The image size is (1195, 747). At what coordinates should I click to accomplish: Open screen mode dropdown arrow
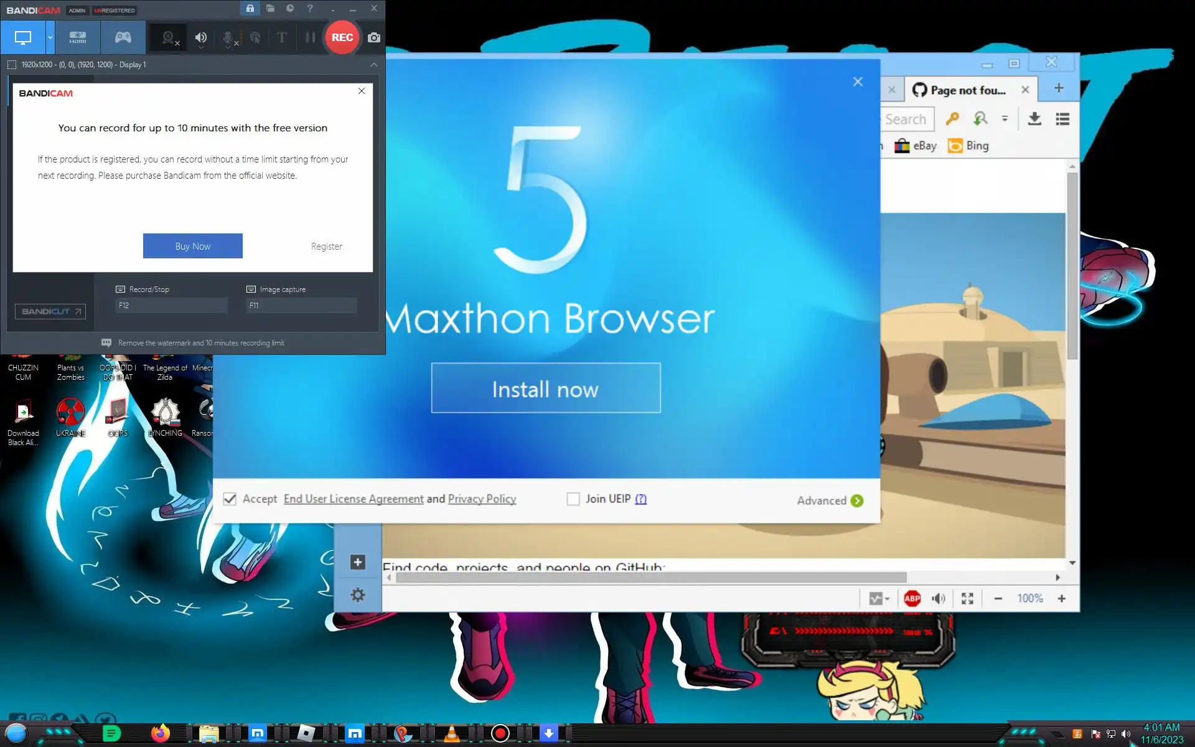tap(50, 37)
